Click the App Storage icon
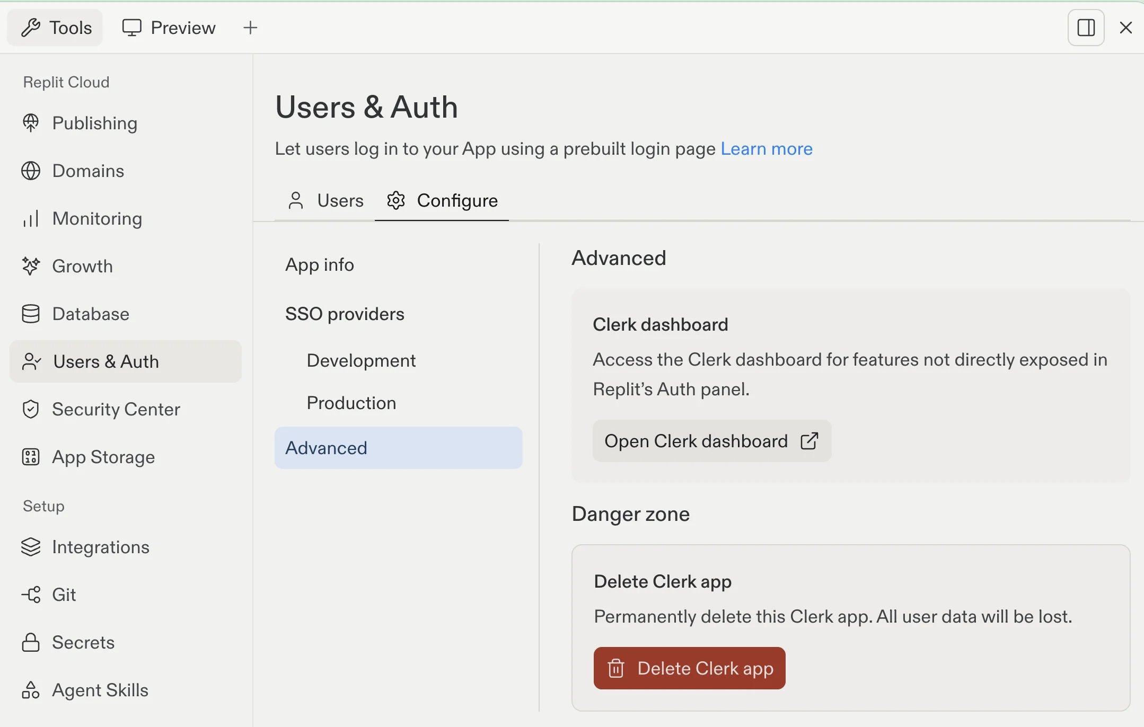Image resolution: width=1144 pixels, height=727 pixels. [x=31, y=457]
